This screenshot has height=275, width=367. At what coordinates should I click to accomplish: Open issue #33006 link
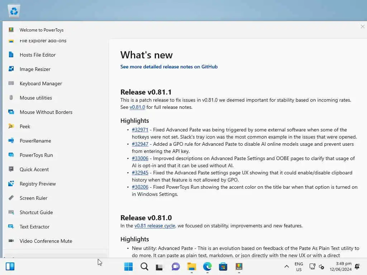[140, 158]
